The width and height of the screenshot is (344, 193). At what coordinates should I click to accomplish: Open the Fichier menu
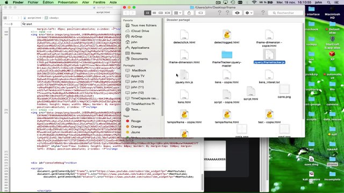point(33,2)
